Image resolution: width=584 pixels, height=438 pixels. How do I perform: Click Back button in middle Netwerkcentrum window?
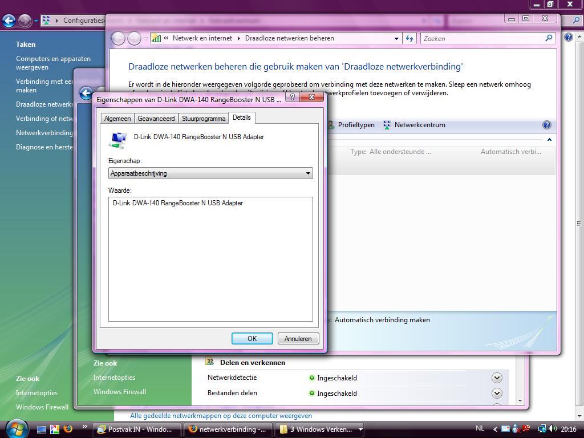pyautogui.click(x=87, y=93)
